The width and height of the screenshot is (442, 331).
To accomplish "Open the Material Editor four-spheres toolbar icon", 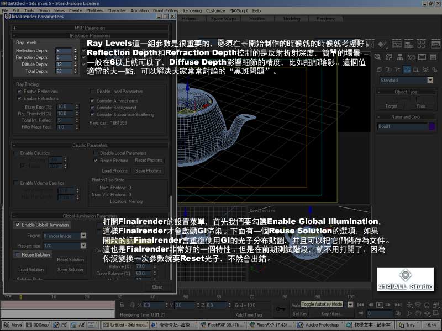I will tap(422, 44).
